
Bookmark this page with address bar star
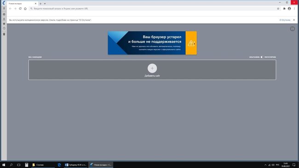point(278,9)
